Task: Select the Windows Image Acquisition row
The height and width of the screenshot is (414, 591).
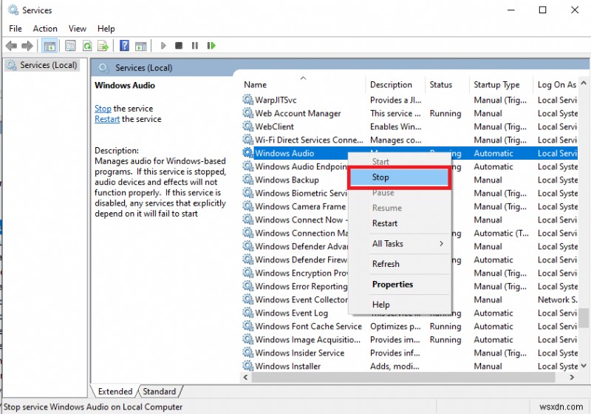Action: pos(409,339)
